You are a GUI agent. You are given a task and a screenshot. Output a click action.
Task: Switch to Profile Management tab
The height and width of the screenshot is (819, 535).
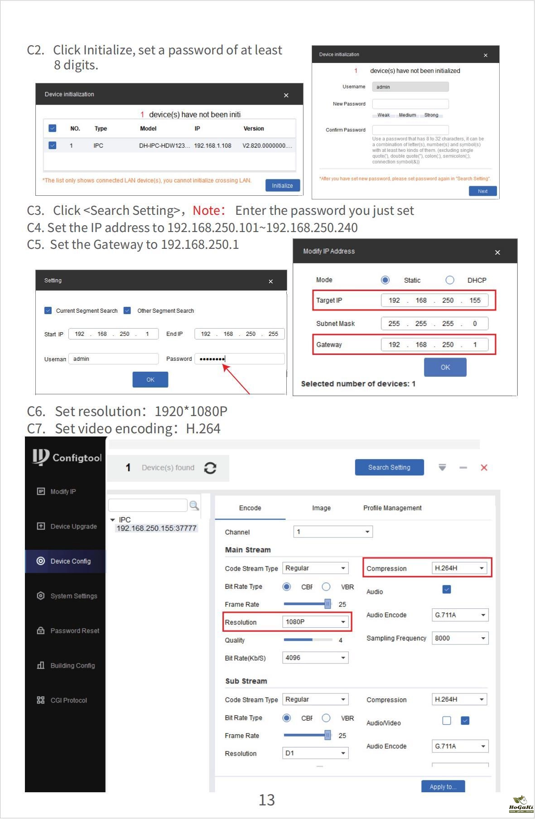click(x=392, y=508)
